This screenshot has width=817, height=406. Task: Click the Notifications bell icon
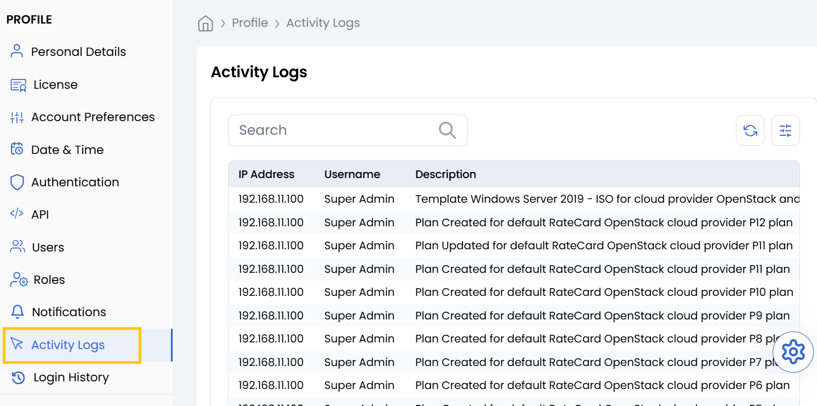point(17,311)
